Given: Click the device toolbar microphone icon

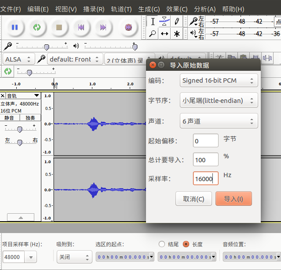Looking at the screenshot, I should pyautogui.click(x=41, y=59).
